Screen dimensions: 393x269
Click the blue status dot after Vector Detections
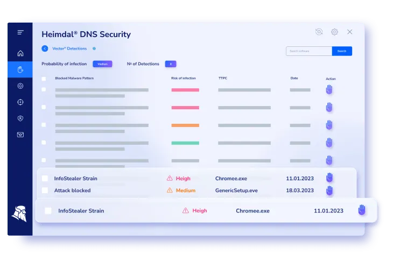click(x=94, y=48)
